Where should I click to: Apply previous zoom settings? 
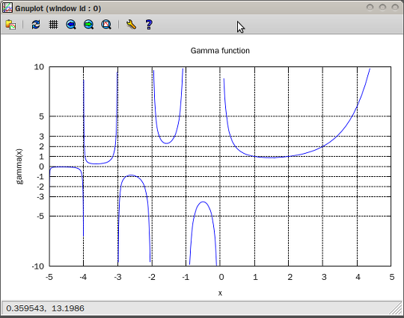click(x=71, y=25)
